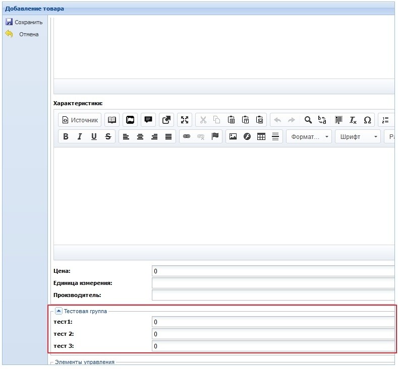Open the Шрифт font dropdown

[359, 136]
